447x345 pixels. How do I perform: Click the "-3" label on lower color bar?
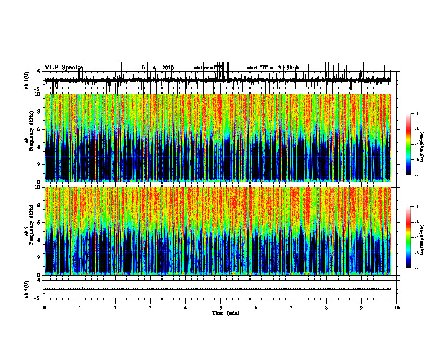click(416, 207)
